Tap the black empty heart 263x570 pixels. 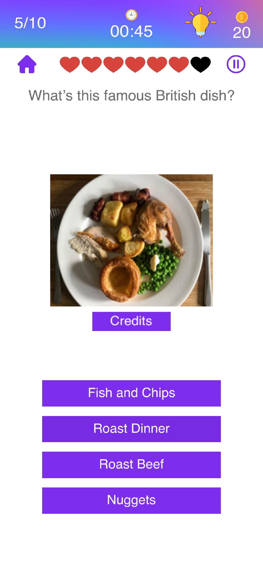click(201, 64)
